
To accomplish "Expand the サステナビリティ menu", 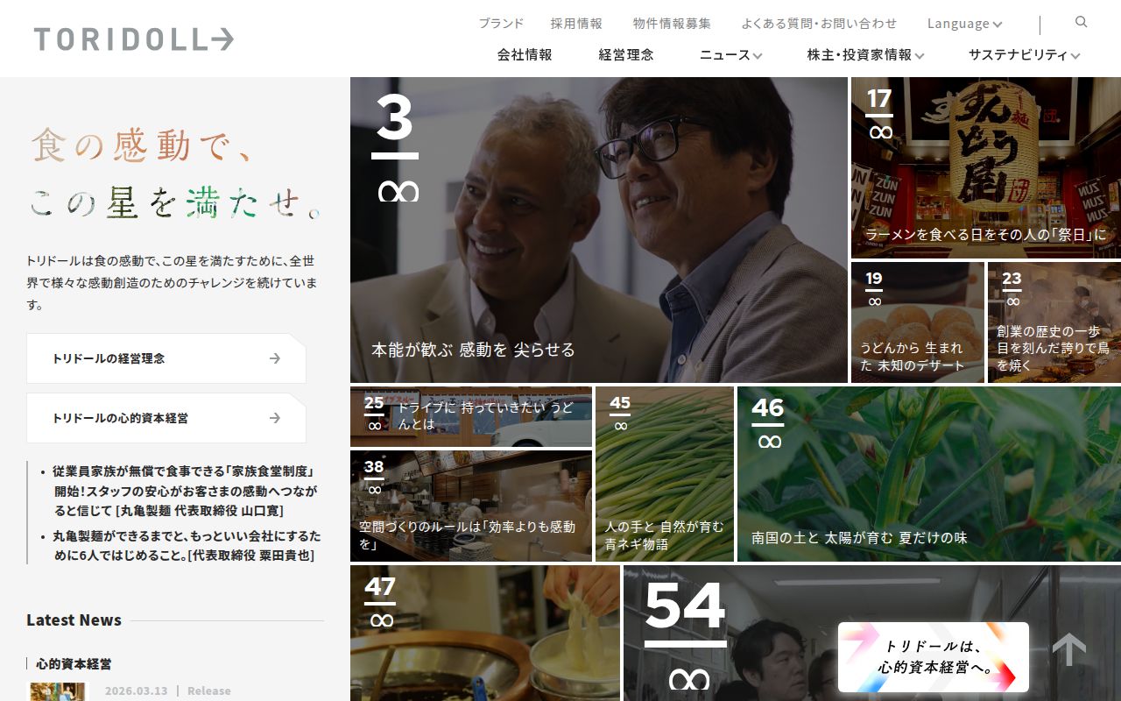I will coord(1024,54).
